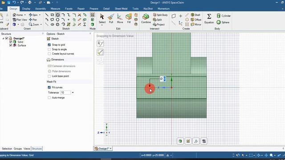Click the sketch mode canvas button
The width and height of the screenshot is (285, 160).
(x=188, y=141)
